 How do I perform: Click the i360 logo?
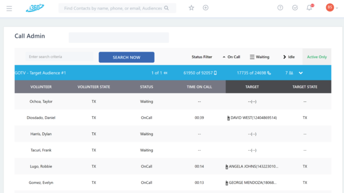coord(35,8)
